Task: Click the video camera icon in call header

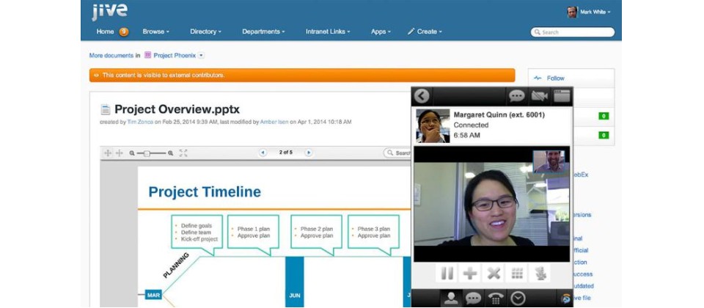Action: click(540, 96)
